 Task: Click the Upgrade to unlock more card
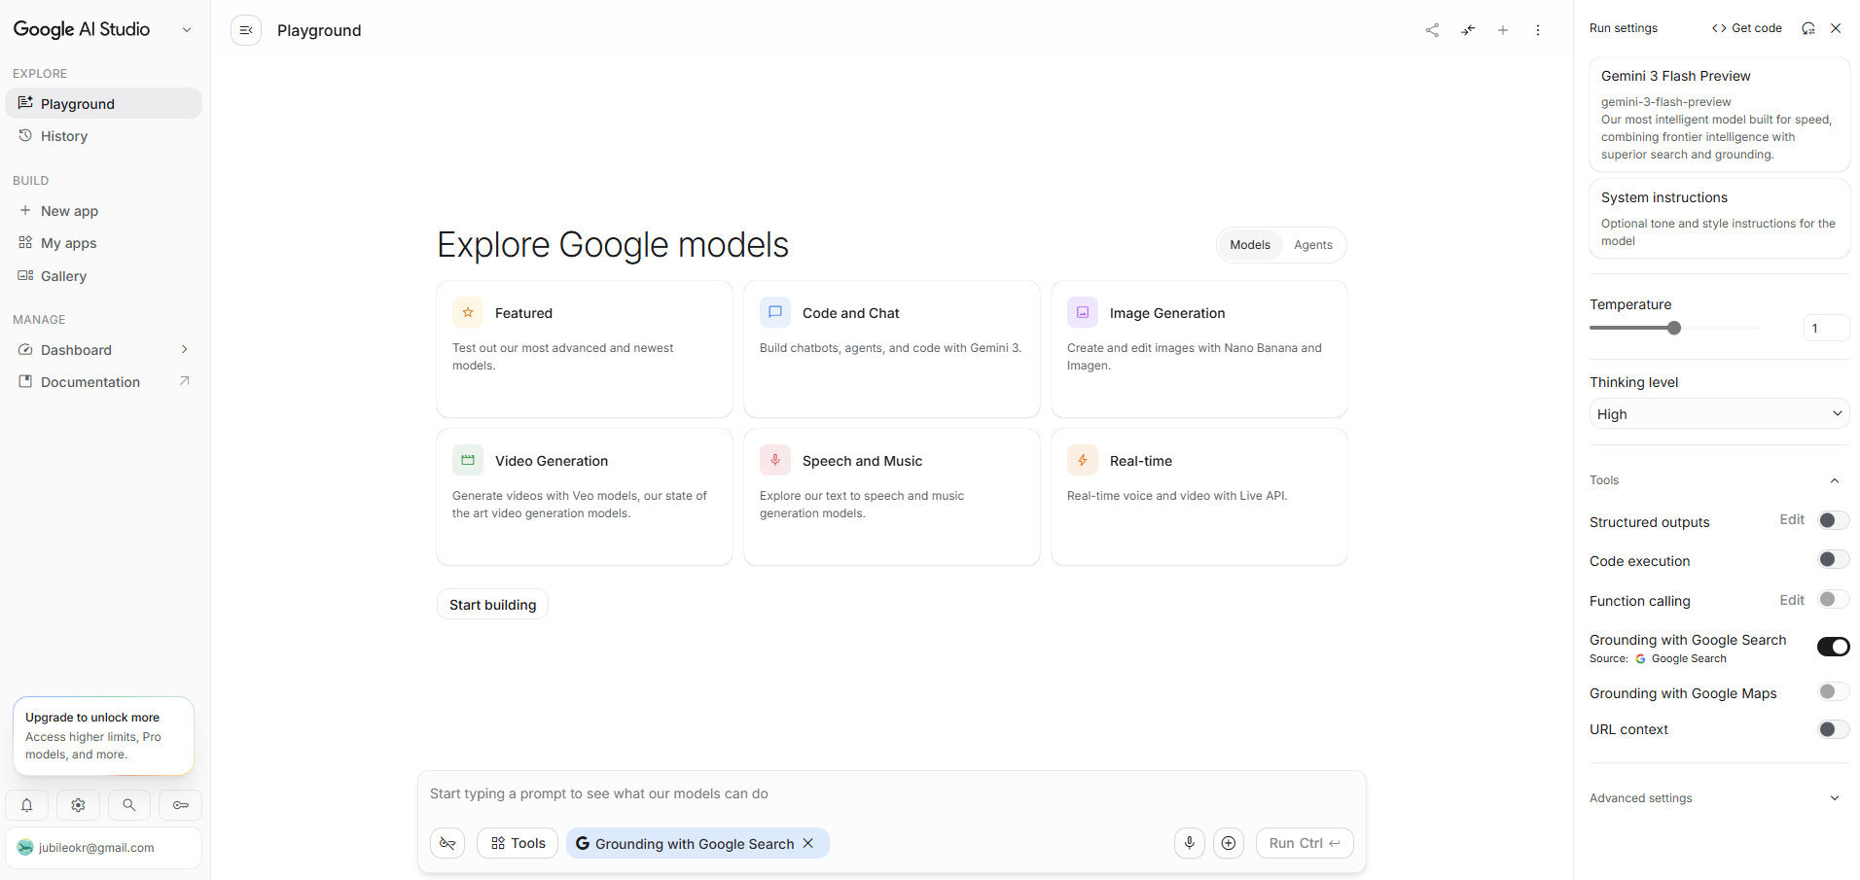[x=103, y=735]
